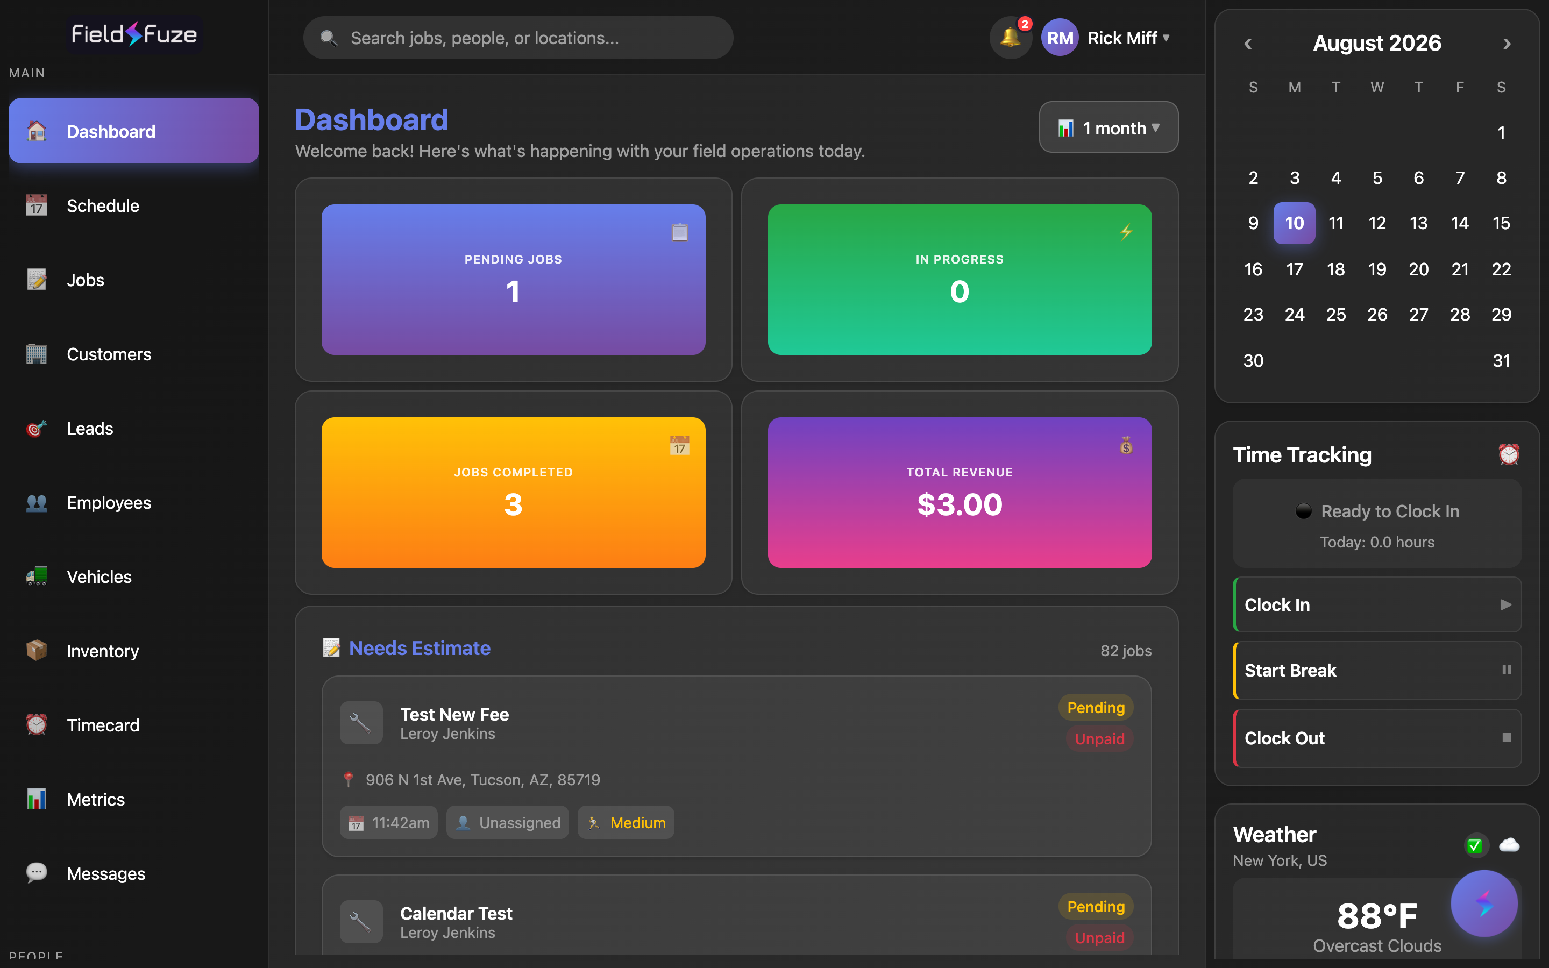Select August 31 in the calendar
The height and width of the screenshot is (968, 1549).
pyautogui.click(x=1501, y=360)
